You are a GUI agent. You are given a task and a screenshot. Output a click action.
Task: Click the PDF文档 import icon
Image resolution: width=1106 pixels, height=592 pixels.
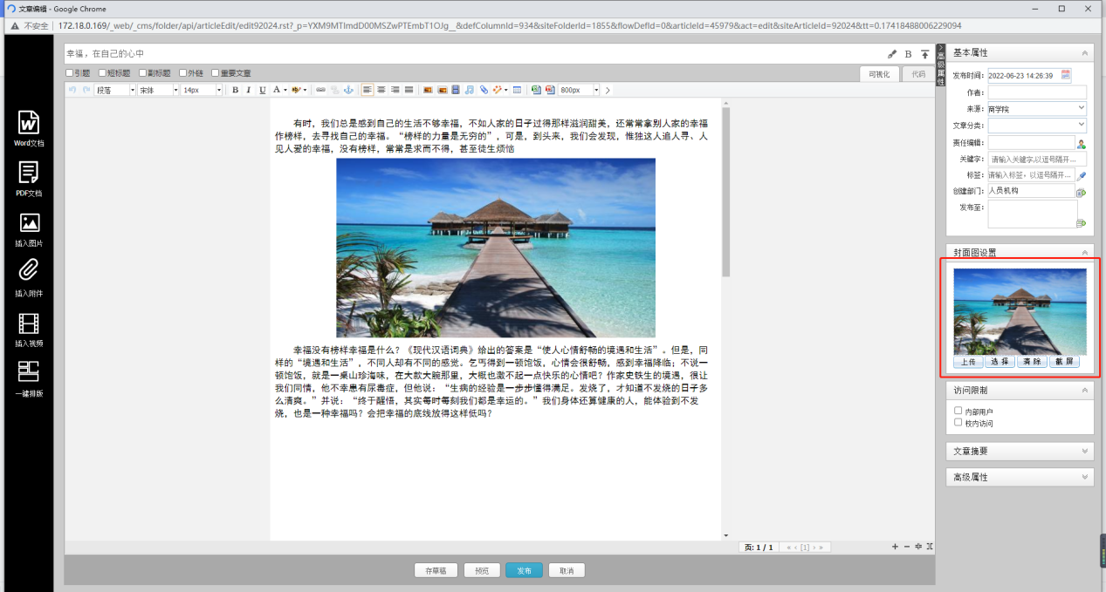28,172
